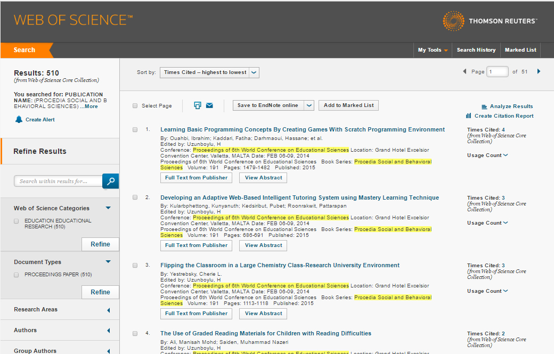Check Proceedings Paper document type
Screen dimensions: 554x354
tap(17, 275)
